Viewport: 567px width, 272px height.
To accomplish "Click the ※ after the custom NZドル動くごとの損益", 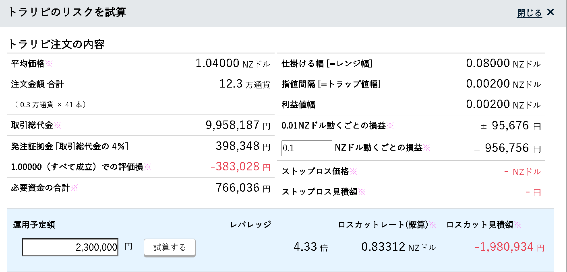I will (426, 148).
